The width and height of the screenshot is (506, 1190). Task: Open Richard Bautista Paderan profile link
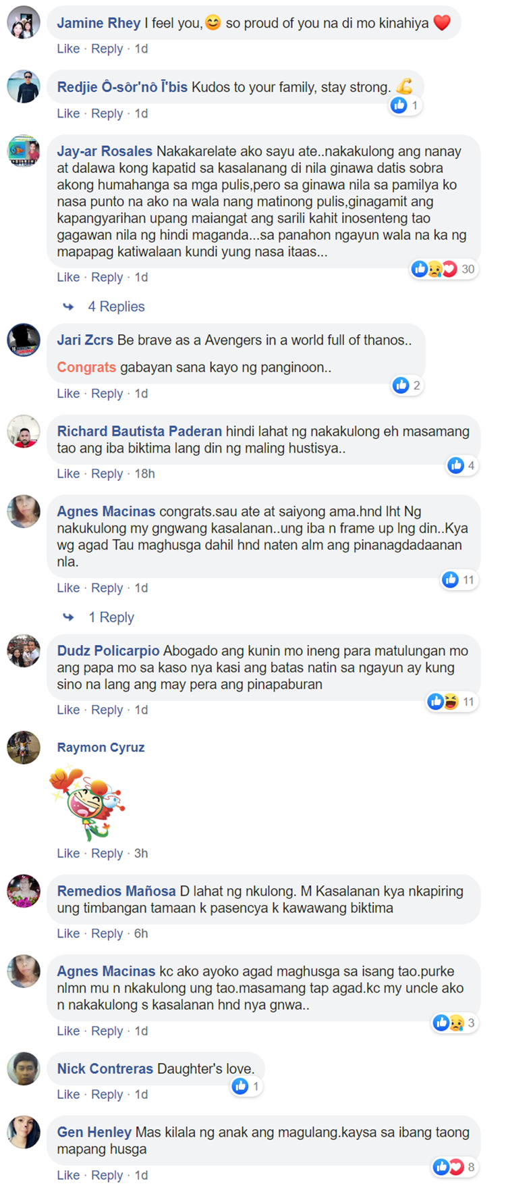(x=140, y=431)
